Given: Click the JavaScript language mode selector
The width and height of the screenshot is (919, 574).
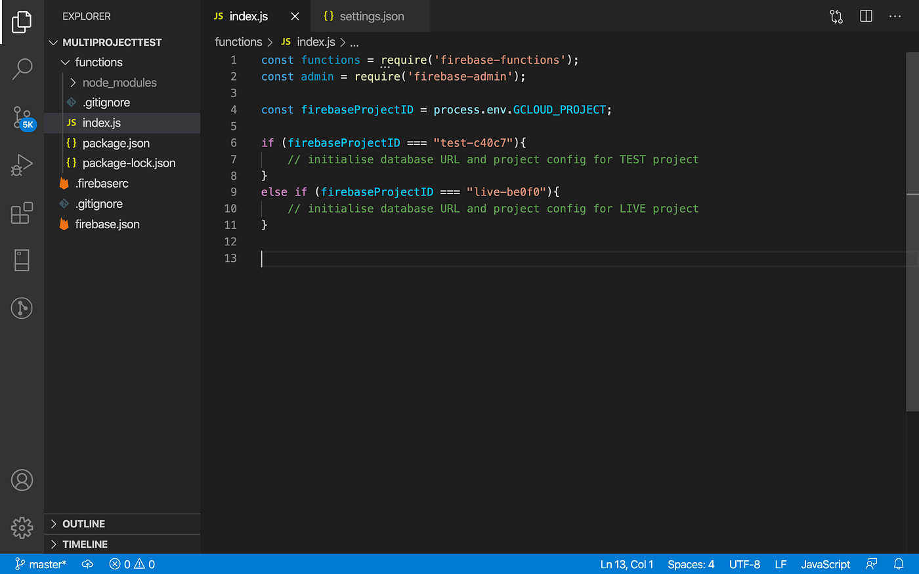Looking at the screenshot, I should click(x=824, y=564).
